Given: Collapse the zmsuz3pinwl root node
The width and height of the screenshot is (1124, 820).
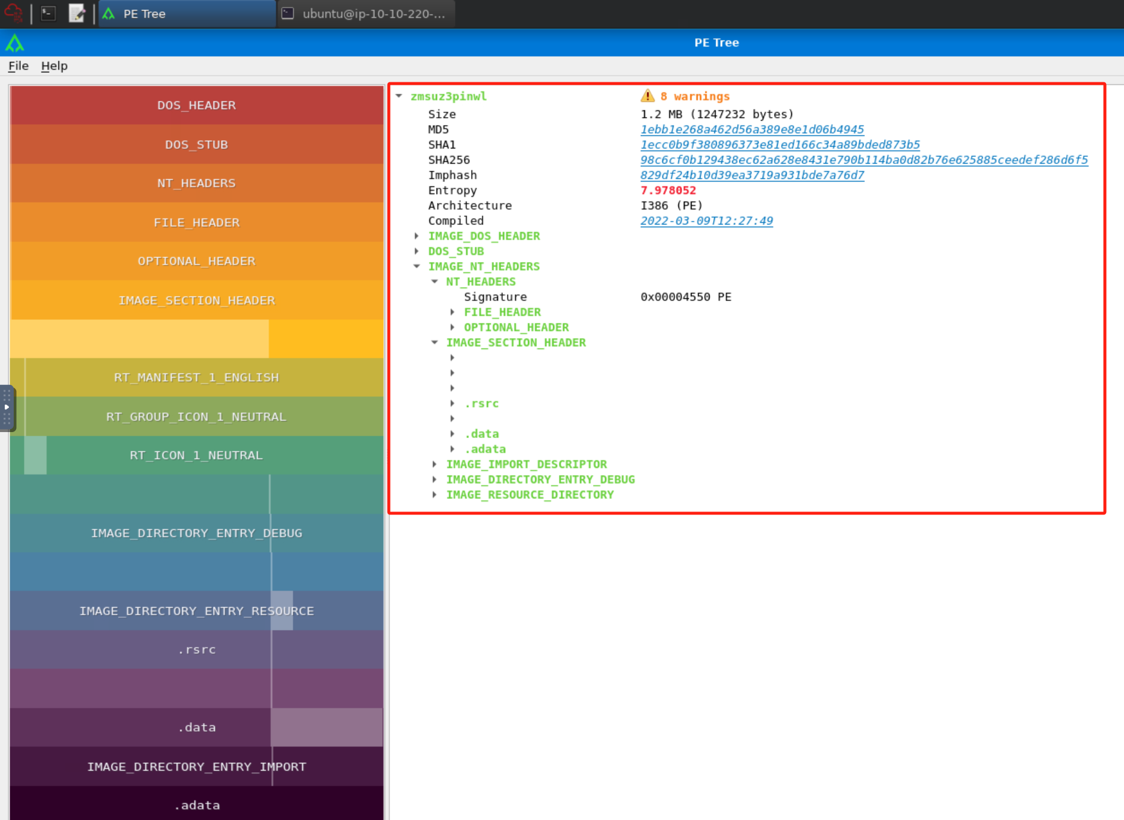Looking at the screenshot, I should (399, 96).
